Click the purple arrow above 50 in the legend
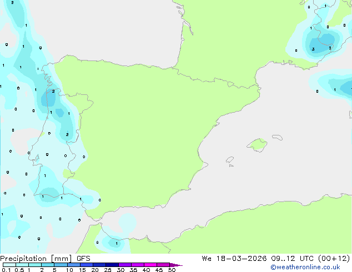Viewport: 352px width, 272px height. [x=176, y=265]
